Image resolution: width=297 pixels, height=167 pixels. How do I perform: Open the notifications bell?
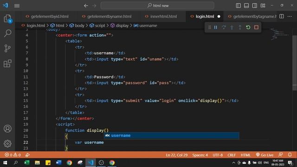pos(290,154)
